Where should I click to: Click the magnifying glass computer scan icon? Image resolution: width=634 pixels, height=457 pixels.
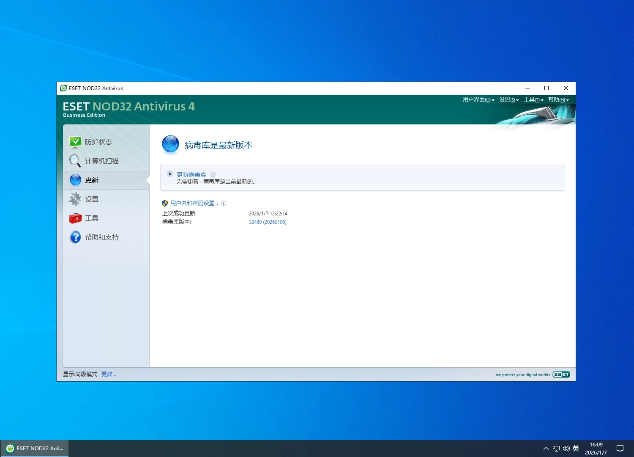coord(75,161)
